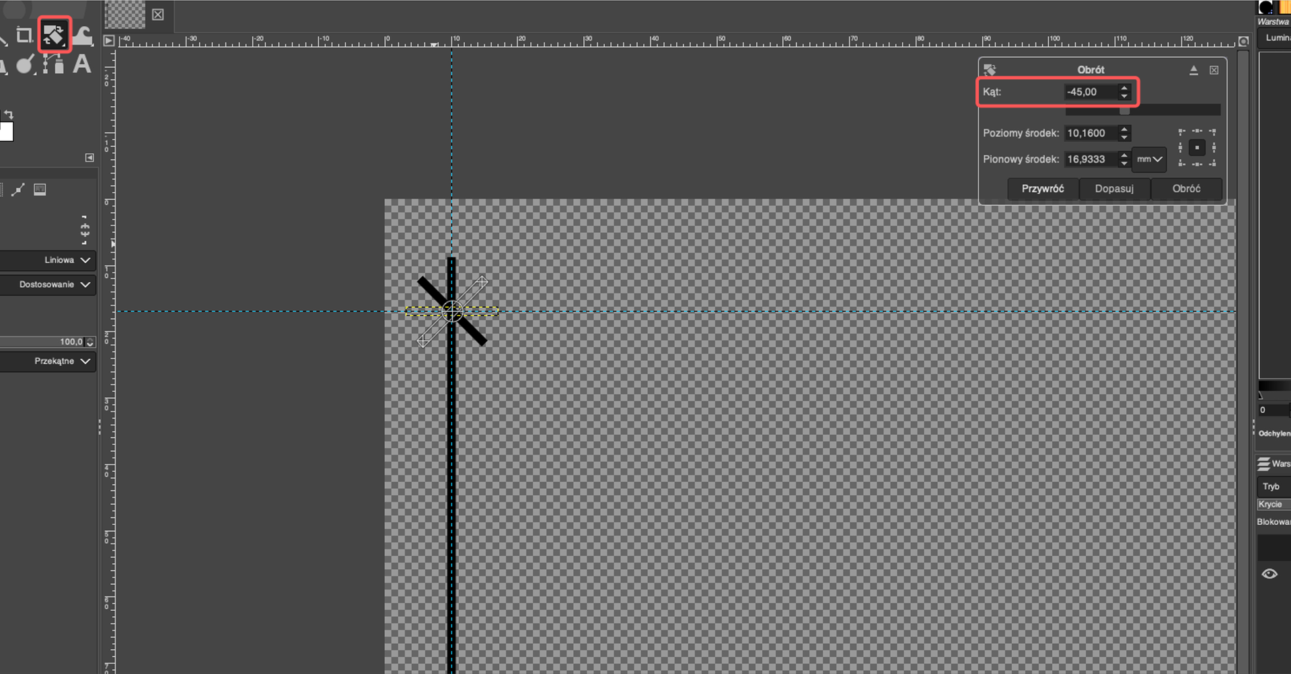Click the Przywróć button
The width and height of the screenshot is (1291, 674).
(1043, 189)
